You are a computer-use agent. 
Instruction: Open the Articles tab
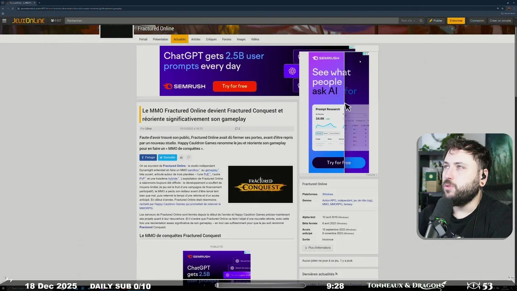[196, 39]
